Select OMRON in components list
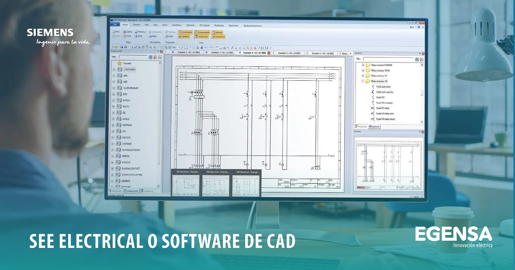515x270 pixels. click(125, 156)
